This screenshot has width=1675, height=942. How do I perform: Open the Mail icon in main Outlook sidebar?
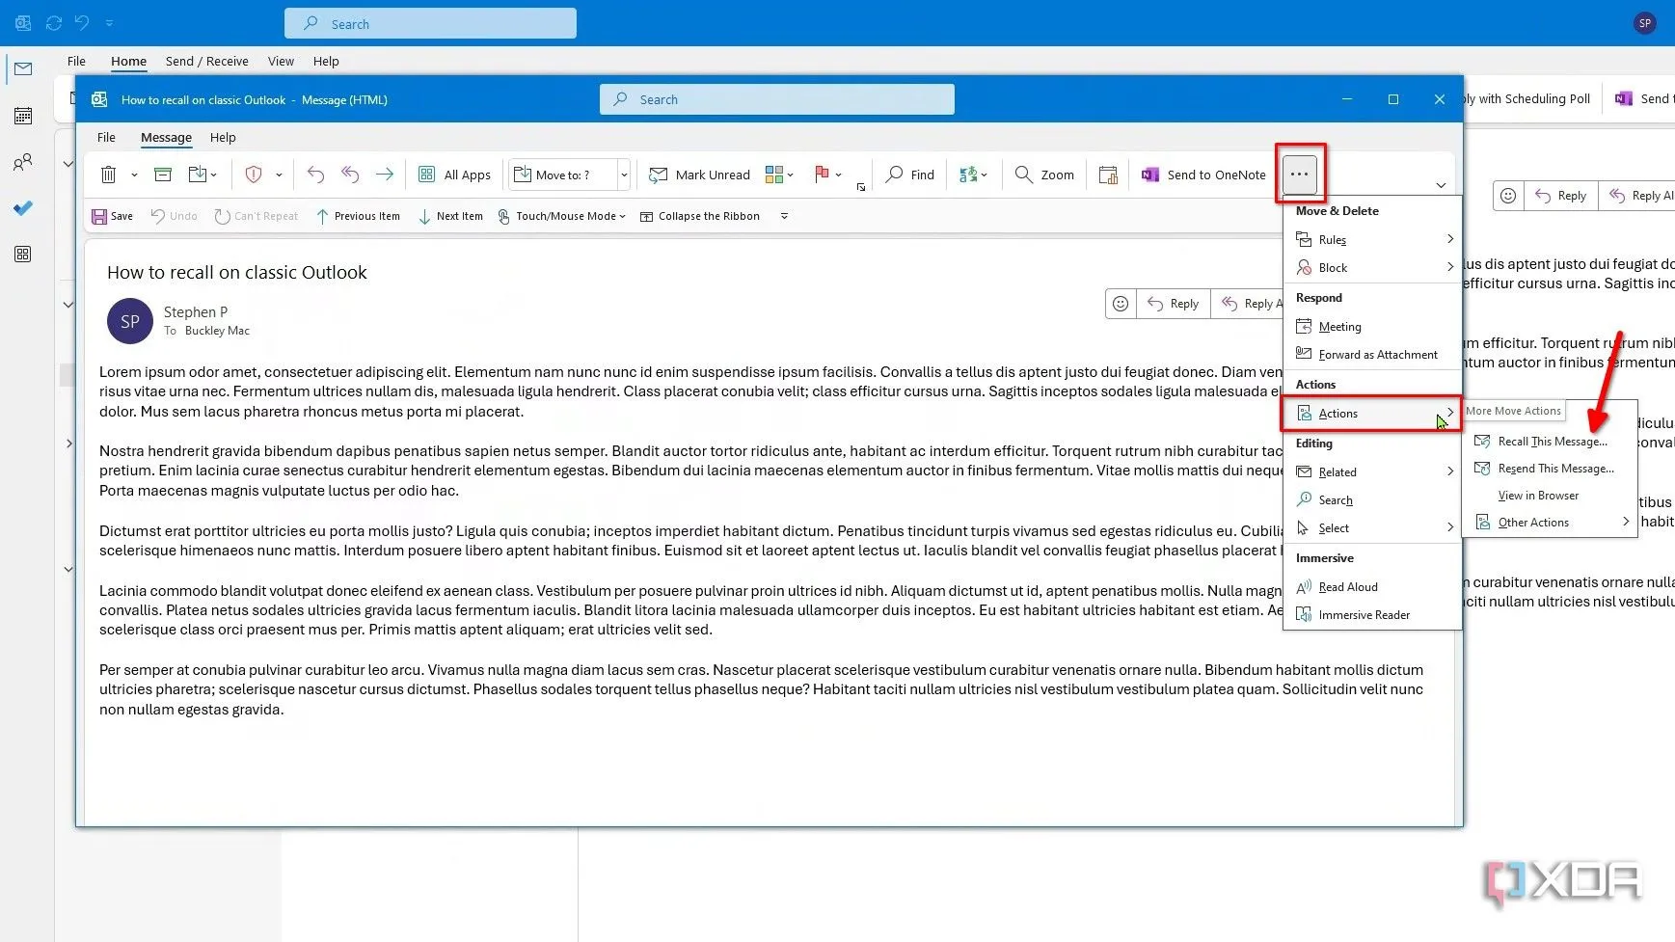click(23, 68)
